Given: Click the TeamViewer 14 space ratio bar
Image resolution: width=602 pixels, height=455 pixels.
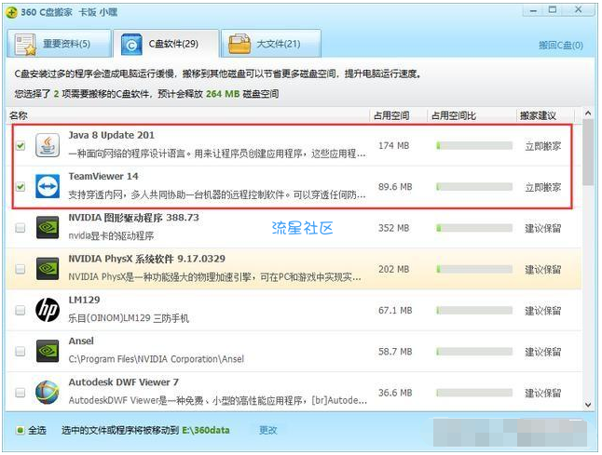Looking at the screenshot, I should [474, 187].
